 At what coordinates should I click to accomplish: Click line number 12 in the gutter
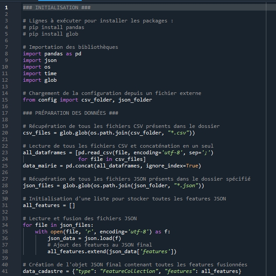pyautogui.click(x=7, y=80)
